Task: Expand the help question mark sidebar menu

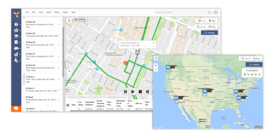Action: click(16, 24)
